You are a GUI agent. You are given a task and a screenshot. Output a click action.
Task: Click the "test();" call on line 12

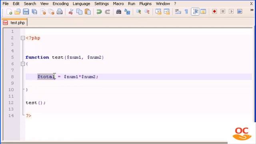36,103
